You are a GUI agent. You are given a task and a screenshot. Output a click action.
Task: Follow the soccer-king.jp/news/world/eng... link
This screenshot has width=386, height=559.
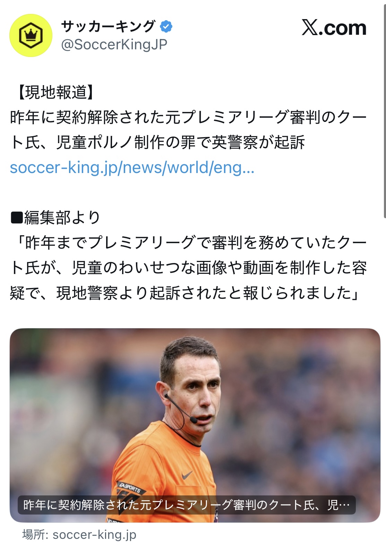tap(132, 167)
